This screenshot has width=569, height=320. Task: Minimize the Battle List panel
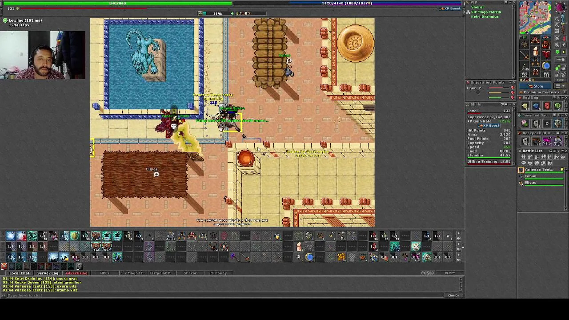(563, 151)
